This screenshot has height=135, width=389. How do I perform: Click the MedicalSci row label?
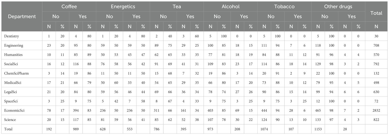[x=12, y=83]
